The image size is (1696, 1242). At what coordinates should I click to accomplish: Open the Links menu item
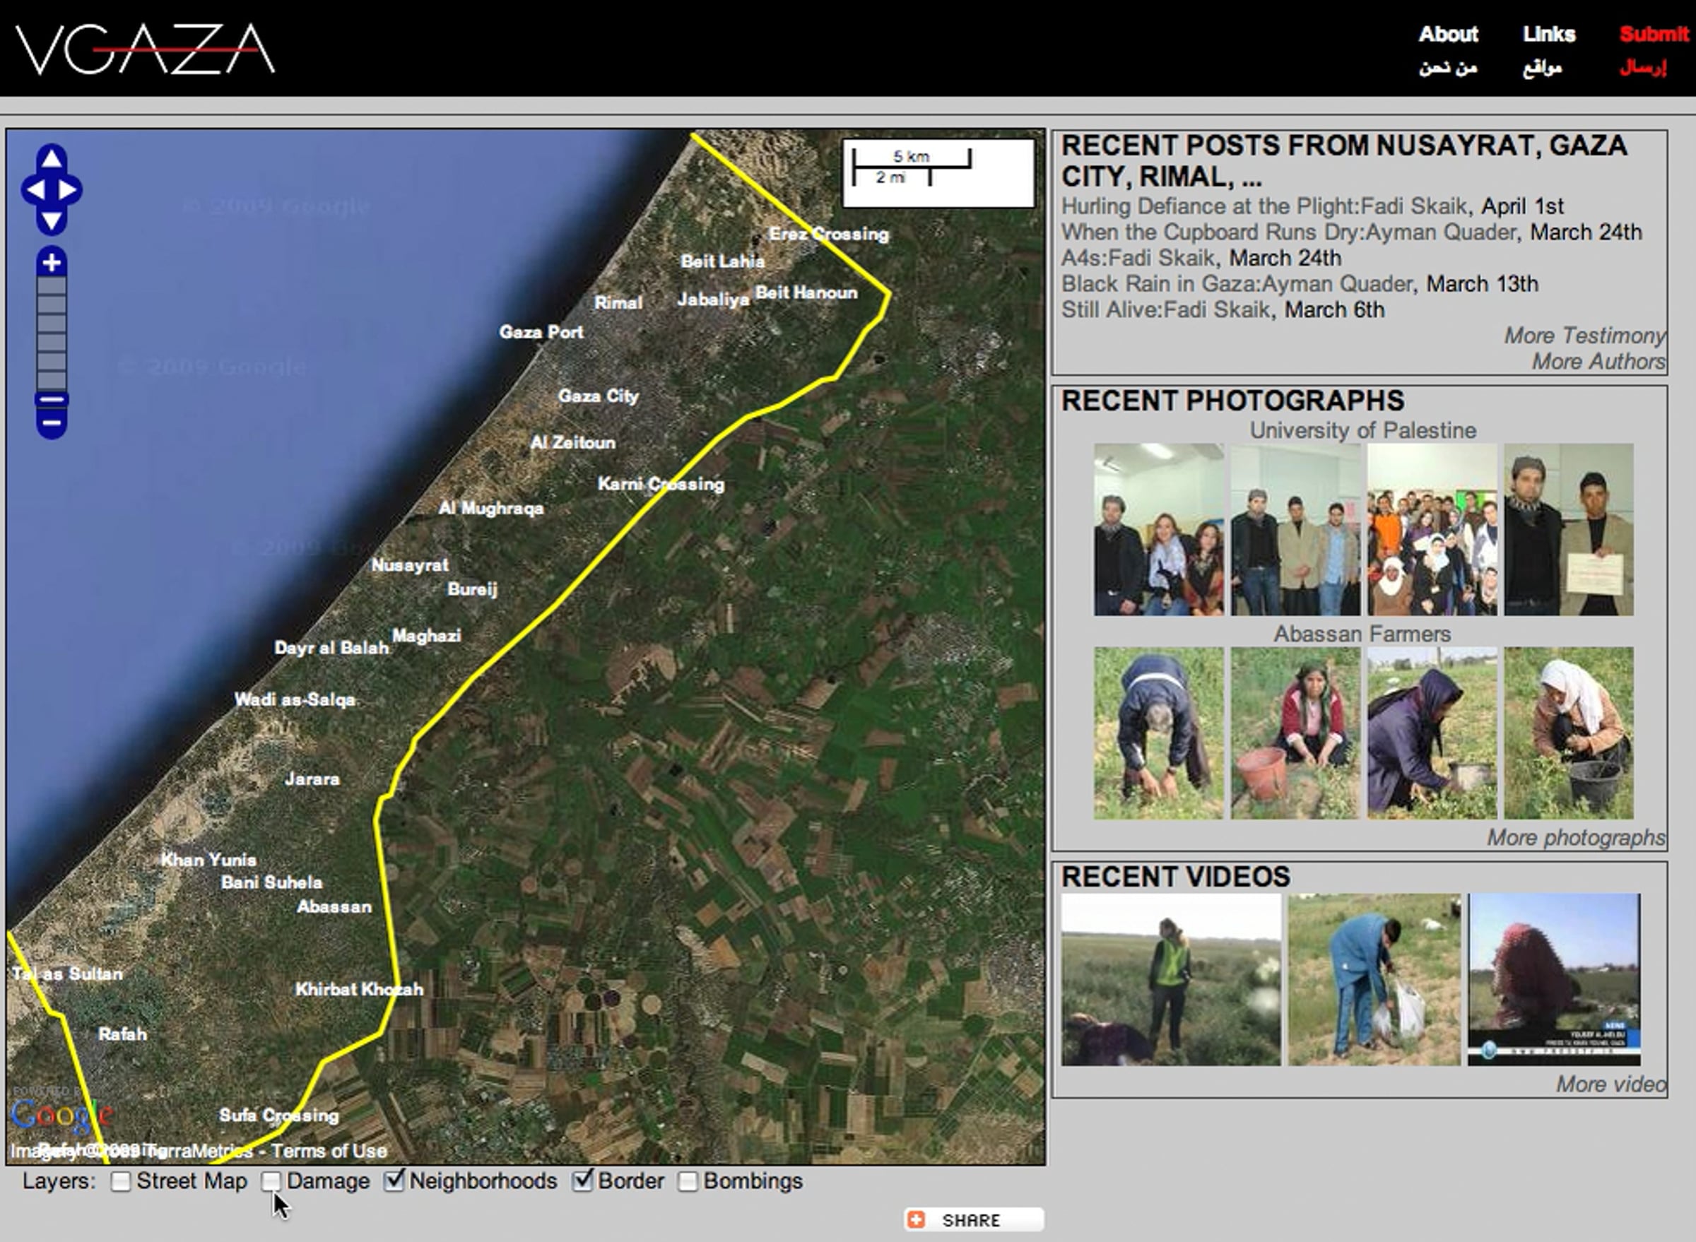click(1548, 35)
